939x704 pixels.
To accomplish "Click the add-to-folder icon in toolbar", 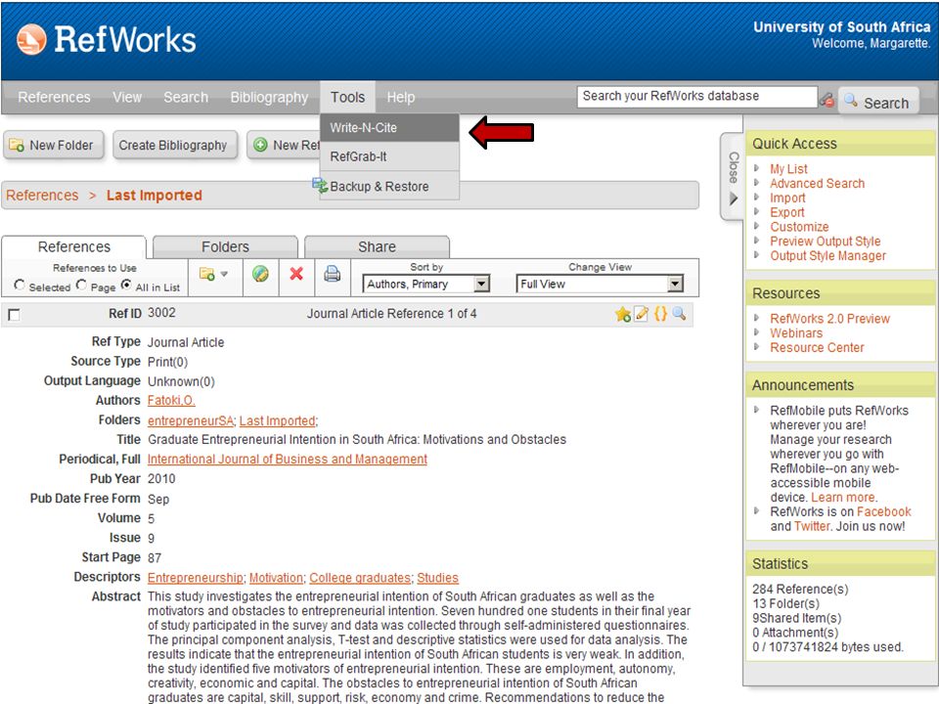I will pyautogui.click(x=207, y=274).
